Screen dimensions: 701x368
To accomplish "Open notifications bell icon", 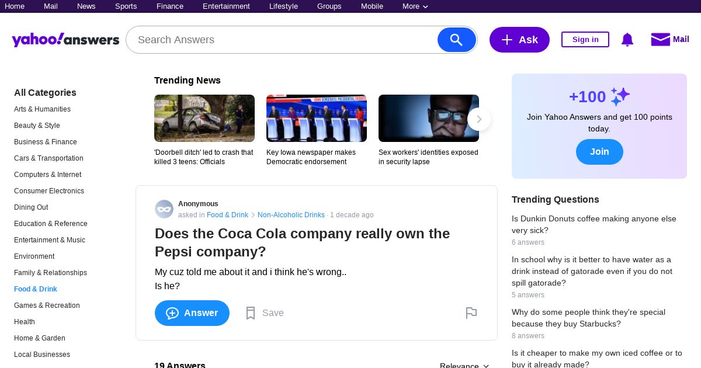I will pyautogui.click(x=627, y=40).
